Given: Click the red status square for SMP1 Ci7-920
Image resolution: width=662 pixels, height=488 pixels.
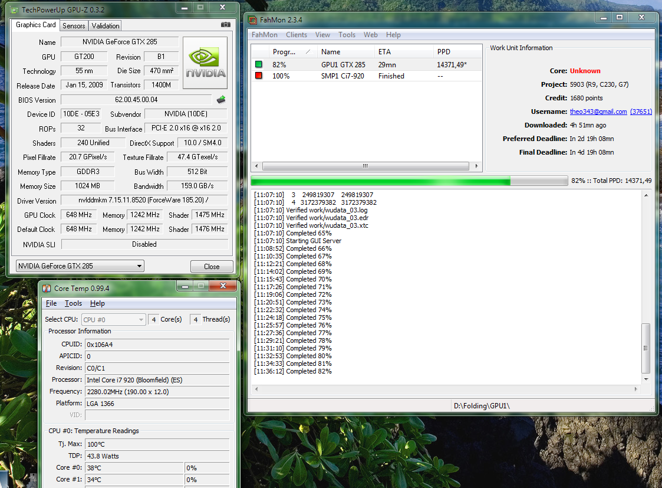Looking at the screenshot, I should coord(258,76).
